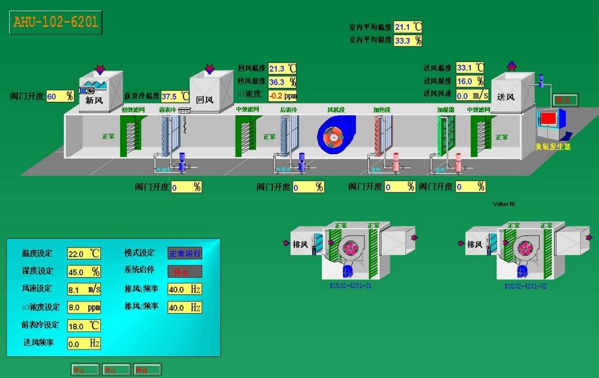Click the AHU-102-6201 title label
The width and height of the screenshot is (599, 378).
[x=56, y=23]
